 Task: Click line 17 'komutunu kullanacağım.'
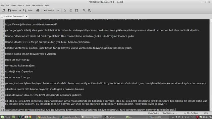click(x=20, y=66)
